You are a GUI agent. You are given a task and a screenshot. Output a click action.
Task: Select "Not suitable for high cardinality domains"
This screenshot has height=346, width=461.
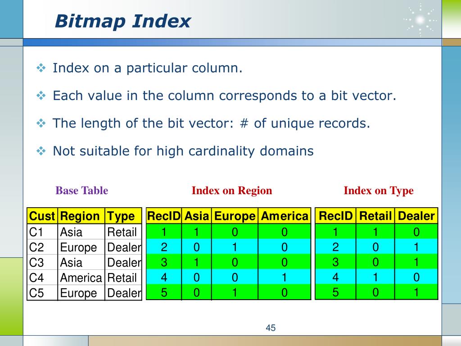pos(183,151)
